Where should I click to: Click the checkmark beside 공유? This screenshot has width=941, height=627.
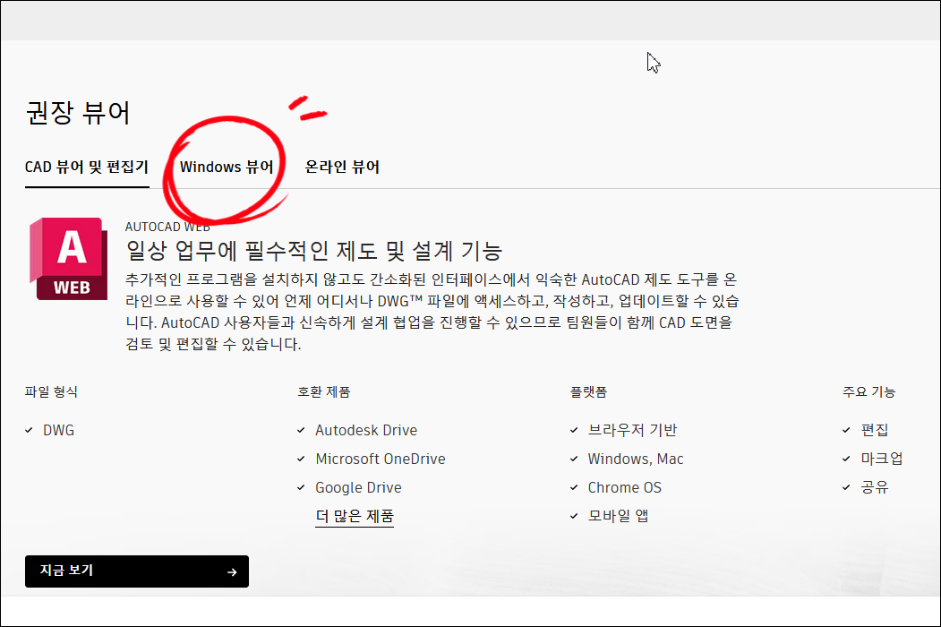tap(846, 487)
